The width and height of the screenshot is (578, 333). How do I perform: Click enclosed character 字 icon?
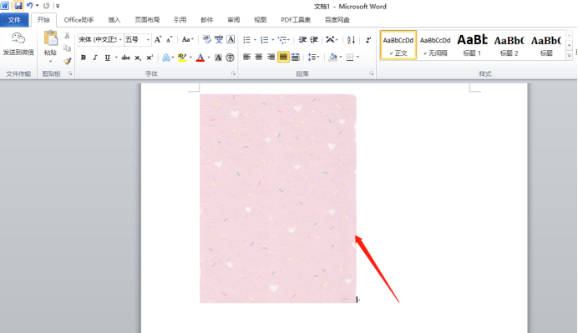(x=230, y=58)
